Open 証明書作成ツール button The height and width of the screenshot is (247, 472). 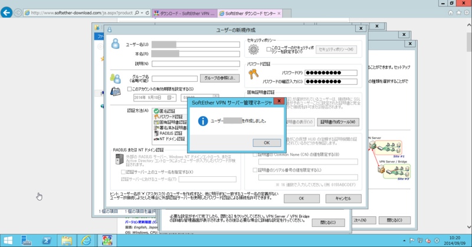337,122
